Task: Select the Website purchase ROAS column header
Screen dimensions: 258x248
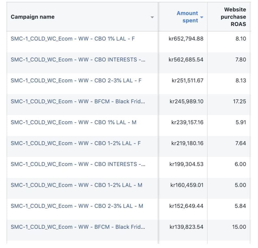Action: pos(233,17)
